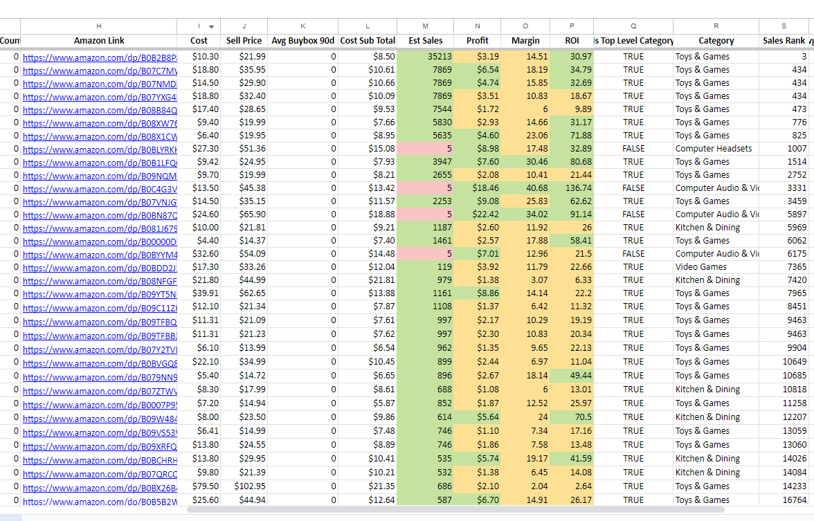Viewport: 814px width, 521px height.
Task: Select the Profit cell $22.42
Action: click(477, 214)
